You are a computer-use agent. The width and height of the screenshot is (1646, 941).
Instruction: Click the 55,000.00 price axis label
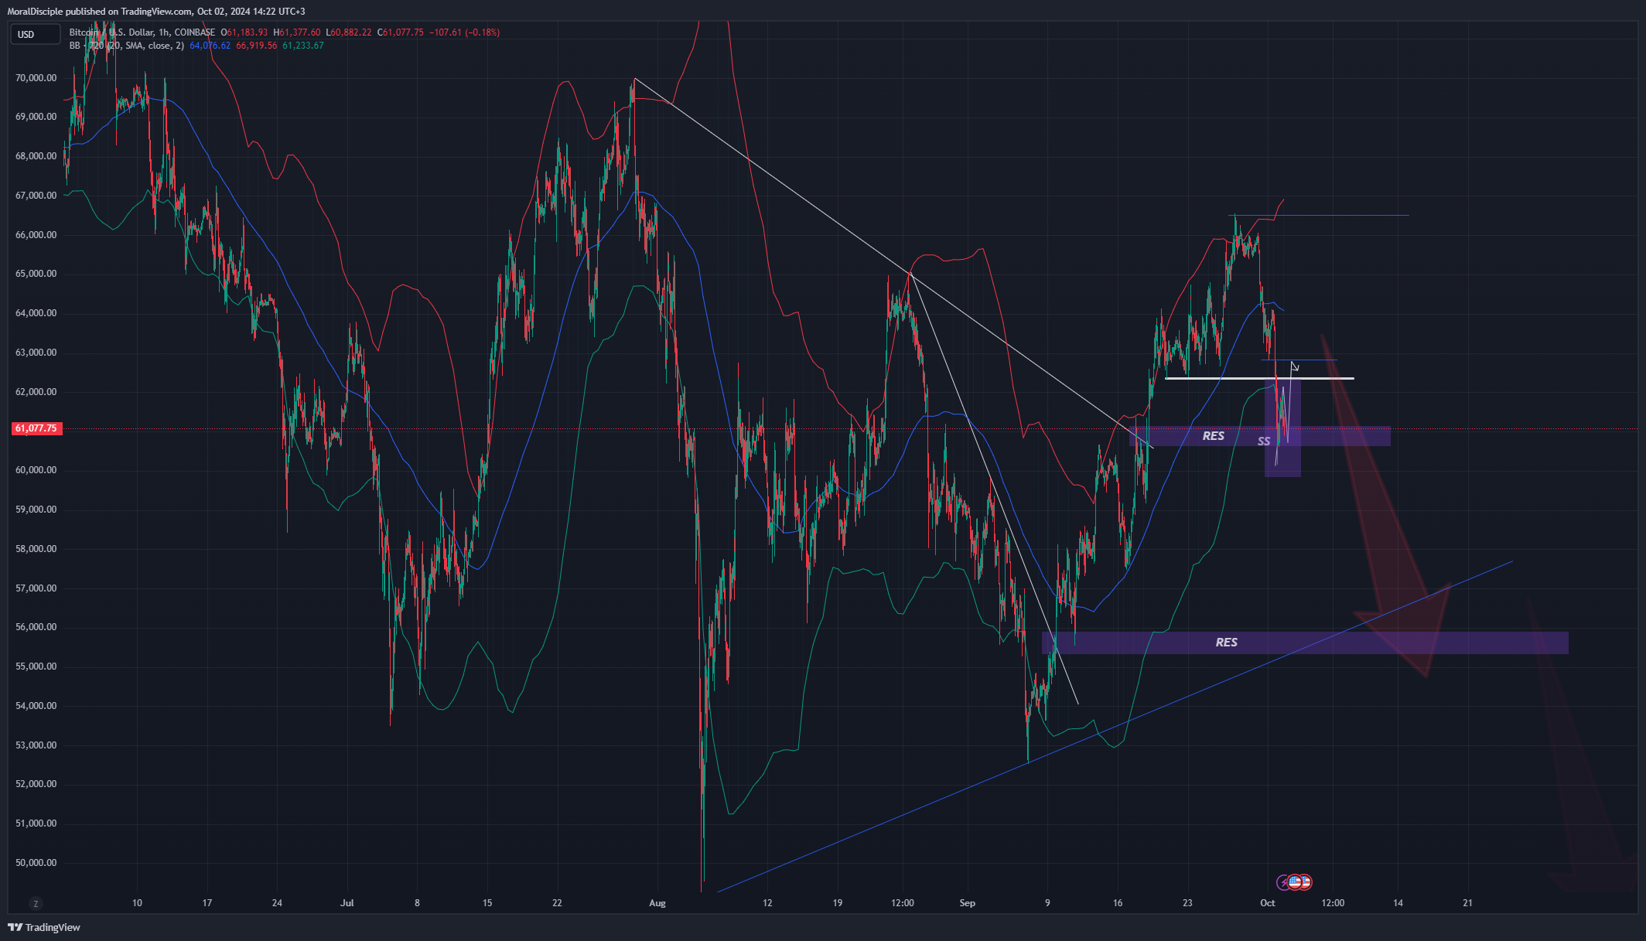36,667
